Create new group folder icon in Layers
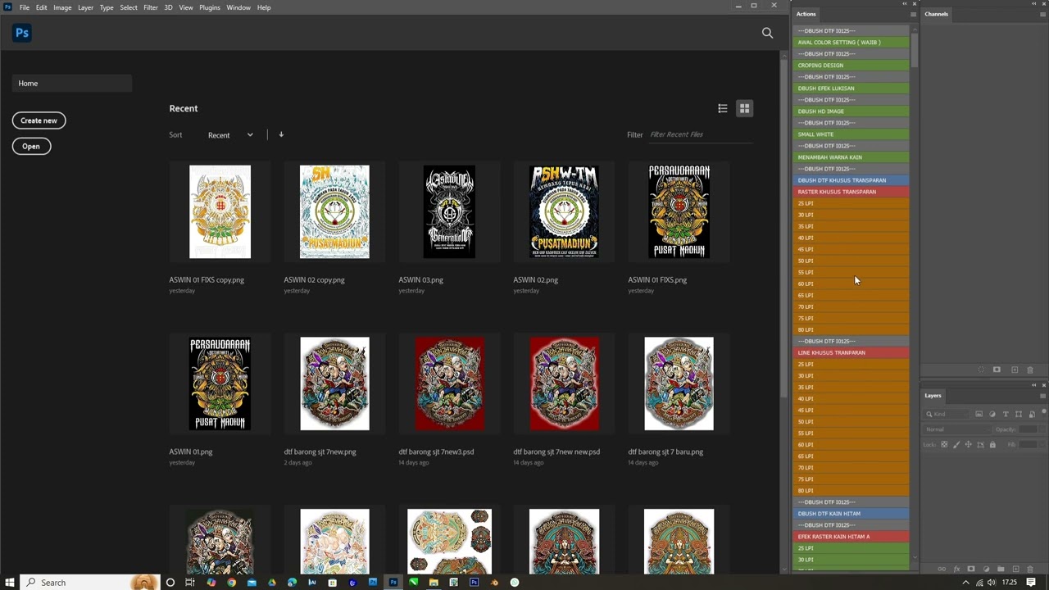1049x590 pixels. [x=1001, y=569]
